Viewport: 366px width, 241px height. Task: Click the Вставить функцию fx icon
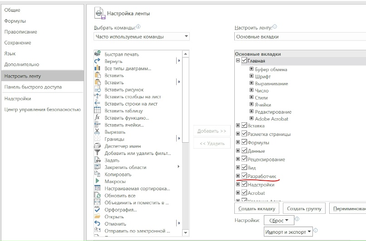tap(97, 118)
